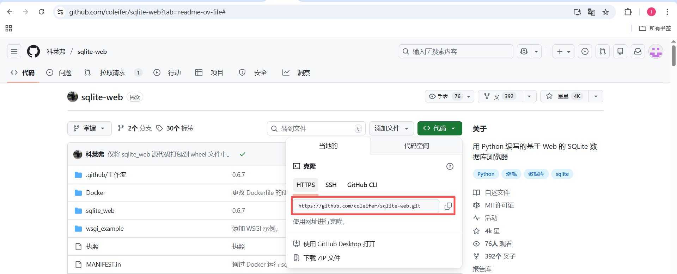Open the repositories icon in header
Screen dimensions: 677x274
click(x=620, y=52)
